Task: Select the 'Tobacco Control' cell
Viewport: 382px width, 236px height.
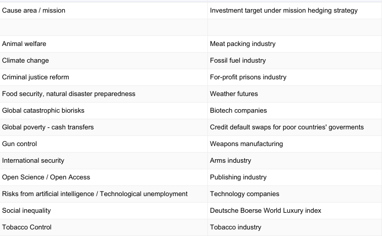Action: click(27, 227)
